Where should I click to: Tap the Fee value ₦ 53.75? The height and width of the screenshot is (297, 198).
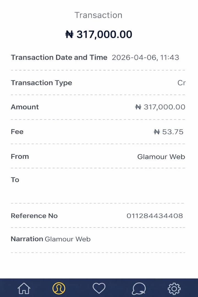pos(169,132)
